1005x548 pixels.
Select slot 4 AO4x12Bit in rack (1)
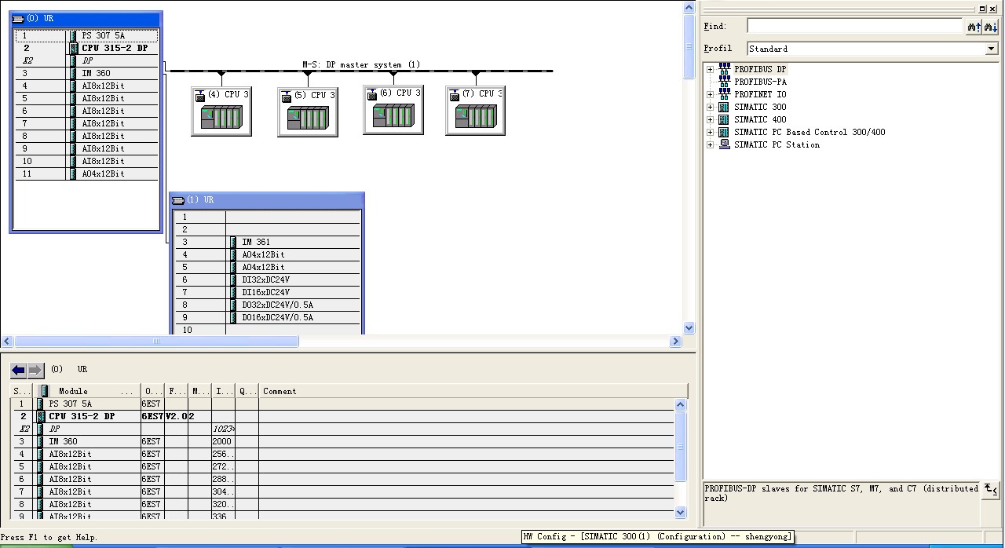267,255
